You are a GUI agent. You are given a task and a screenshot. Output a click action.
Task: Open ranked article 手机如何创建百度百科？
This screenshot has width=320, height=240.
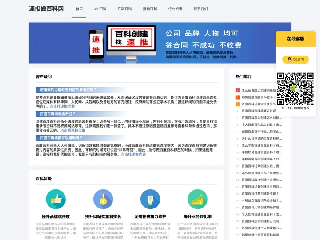tap(262, 152)
